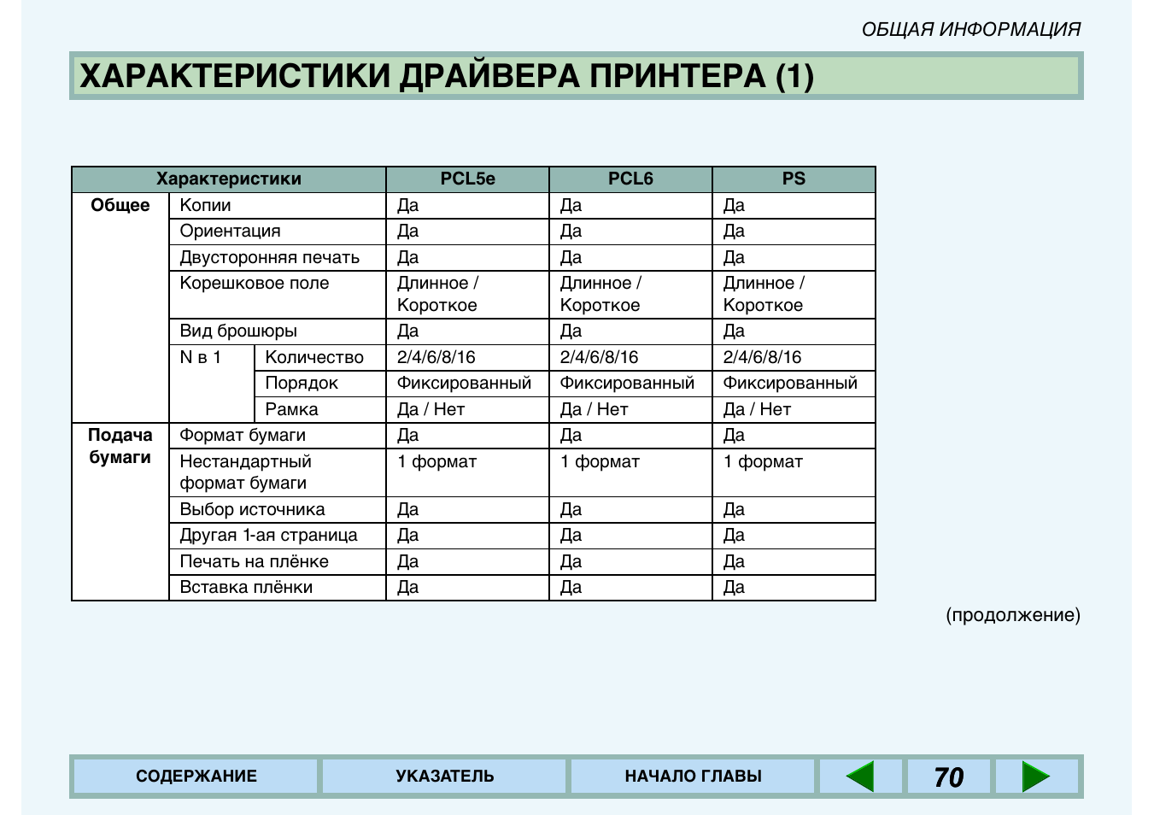Select the Общее category cell
1154x815 pixels.
point(120,206)
